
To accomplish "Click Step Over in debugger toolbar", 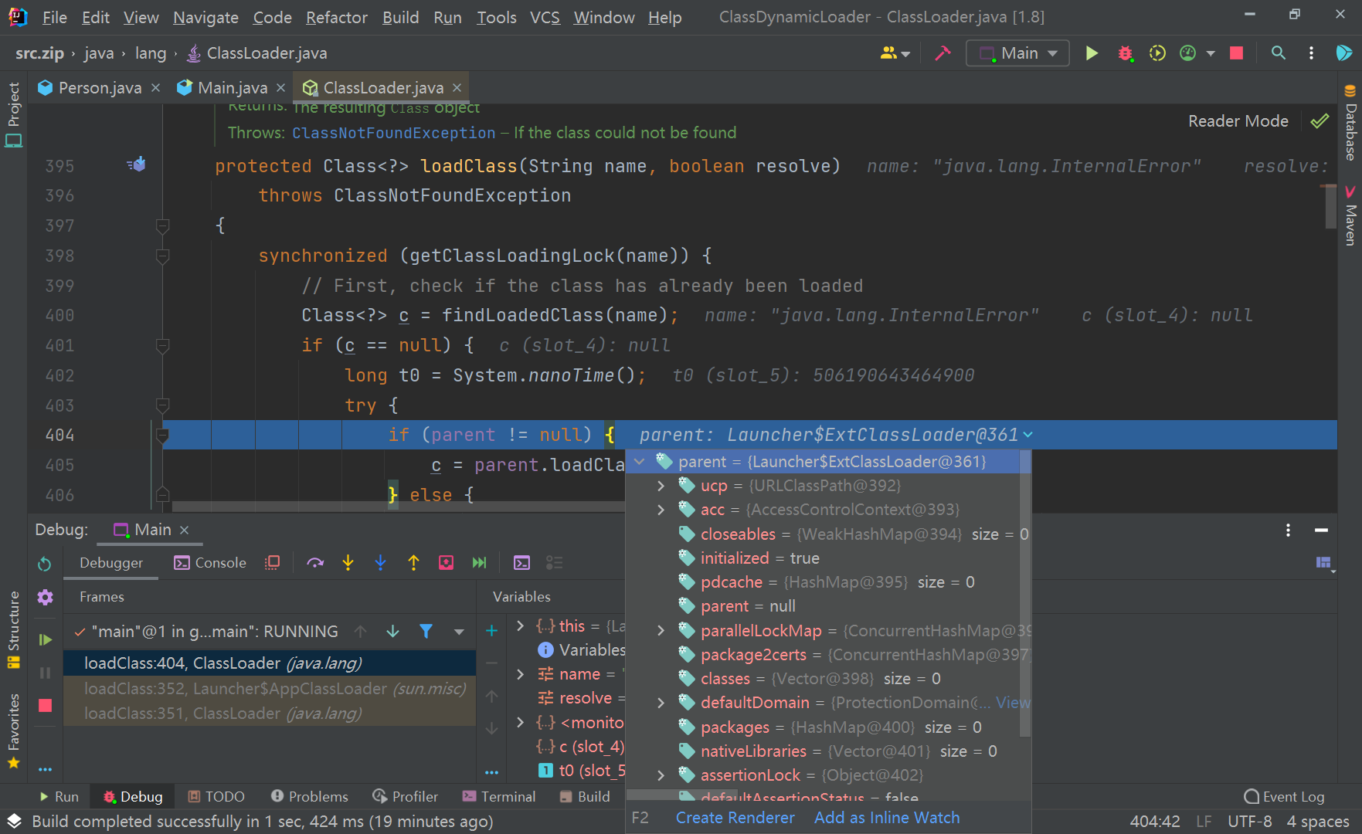I will pos(314,563).
